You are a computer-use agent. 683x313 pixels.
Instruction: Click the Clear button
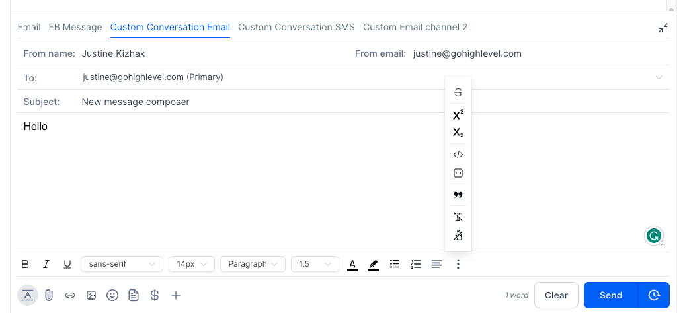point(556,295)
